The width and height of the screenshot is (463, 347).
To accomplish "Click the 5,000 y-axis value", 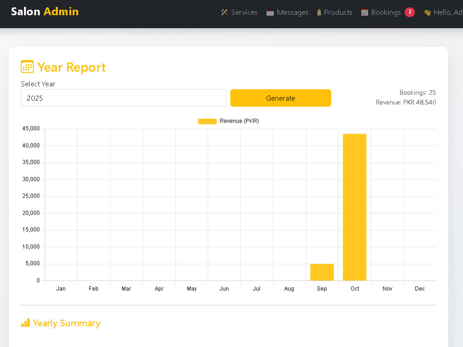I will [32, 263].
